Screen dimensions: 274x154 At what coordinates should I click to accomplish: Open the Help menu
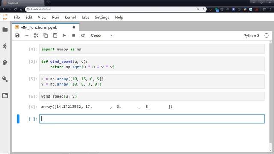click(x=119, y=17)
